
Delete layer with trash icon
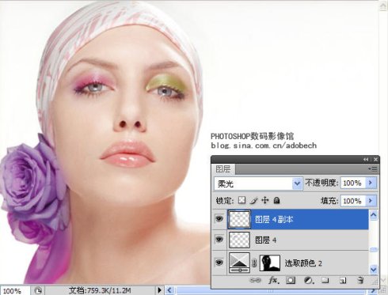click(360, 280)
